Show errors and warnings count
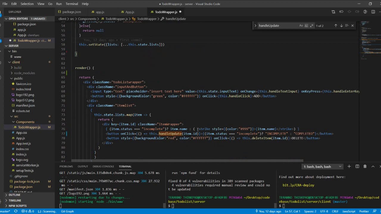Screen dimensions: 381x214 click(x=28, y=211)
